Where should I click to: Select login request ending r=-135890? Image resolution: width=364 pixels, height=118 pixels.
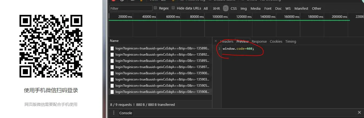[x=161, y=48]
